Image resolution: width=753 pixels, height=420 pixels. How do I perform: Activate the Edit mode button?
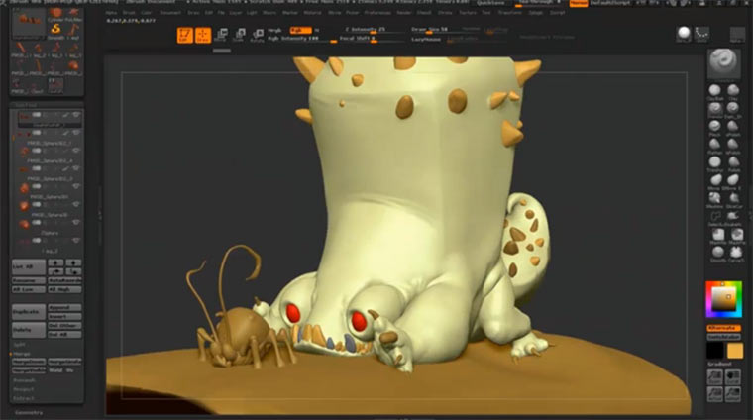pyautogui.click(x=185, y=35)
